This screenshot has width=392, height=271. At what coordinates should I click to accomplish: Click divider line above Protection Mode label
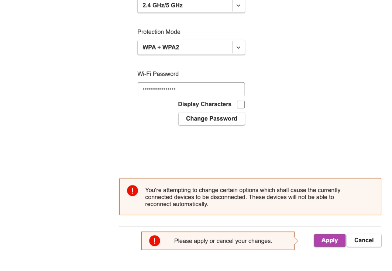click(x=191, y=20)
